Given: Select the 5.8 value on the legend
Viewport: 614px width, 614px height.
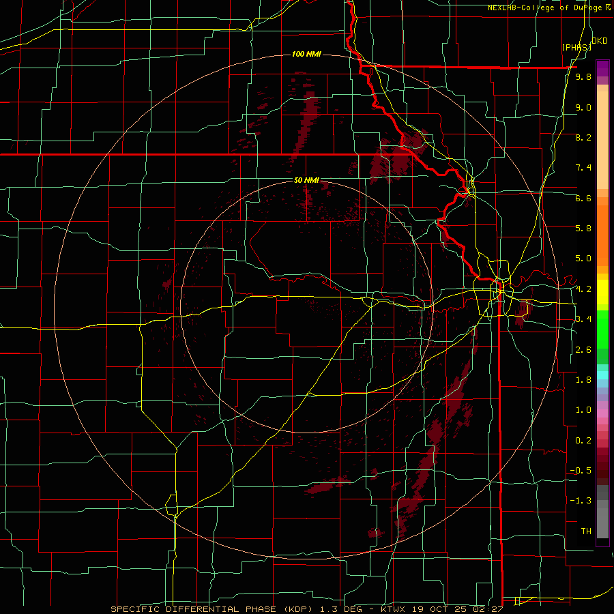Looking at the screenshot, I should 583,229.
